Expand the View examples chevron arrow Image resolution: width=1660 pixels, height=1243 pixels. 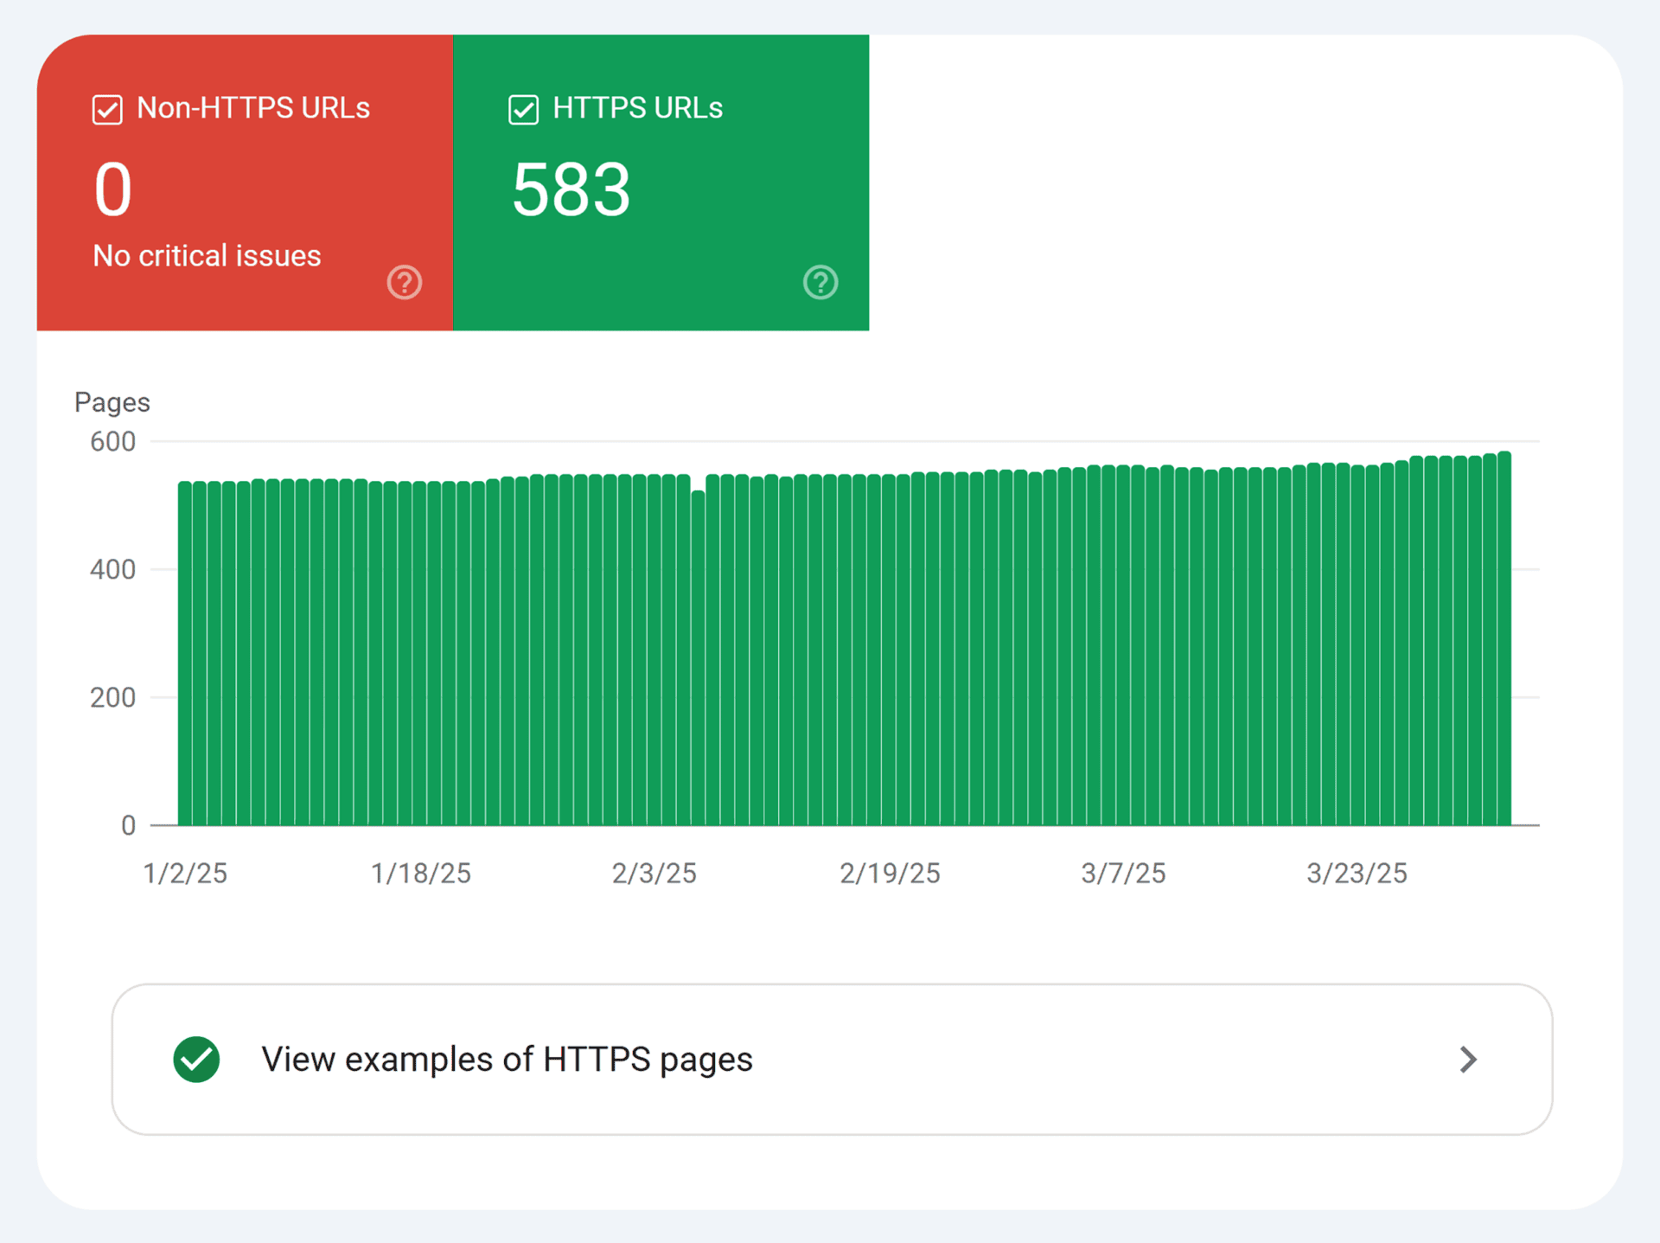[1467, 1059]
